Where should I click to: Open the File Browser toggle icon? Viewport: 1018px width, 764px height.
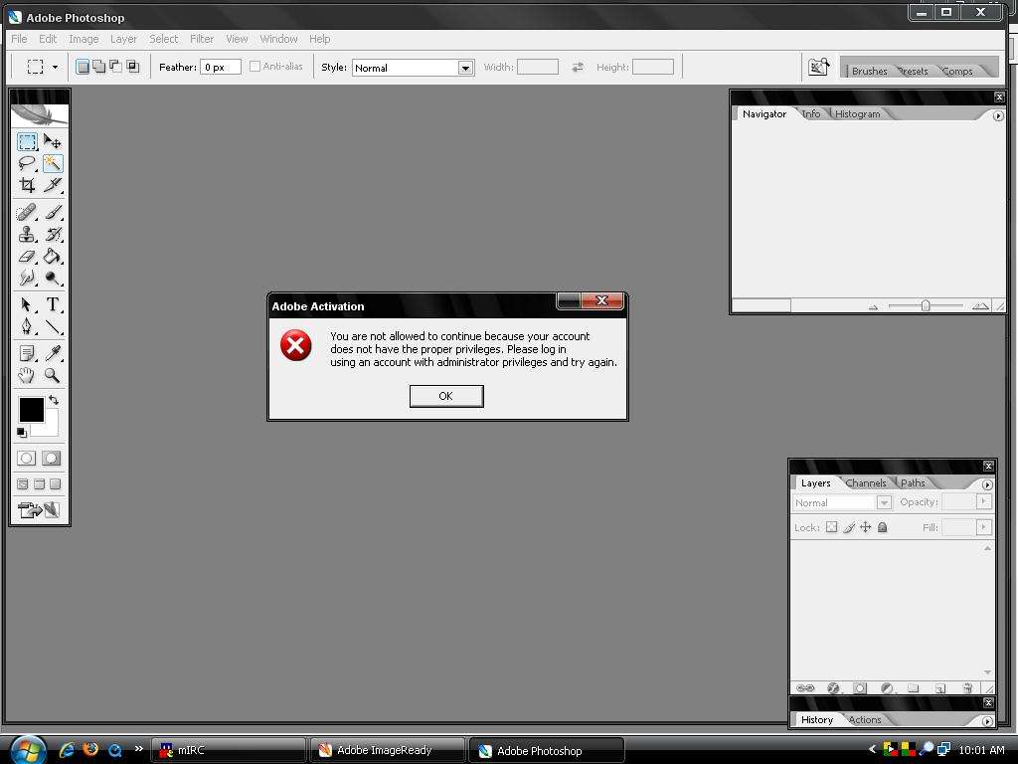pos(819,67)
